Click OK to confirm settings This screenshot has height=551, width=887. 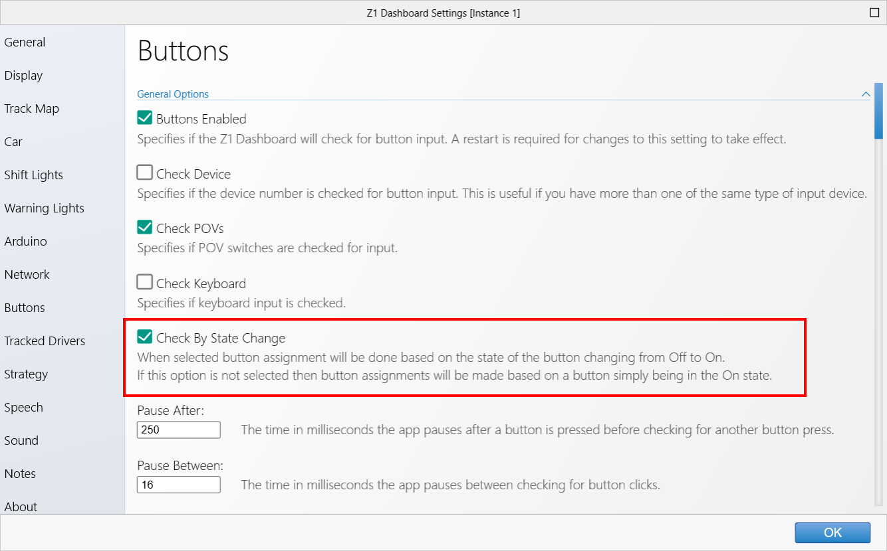point(832,532)
